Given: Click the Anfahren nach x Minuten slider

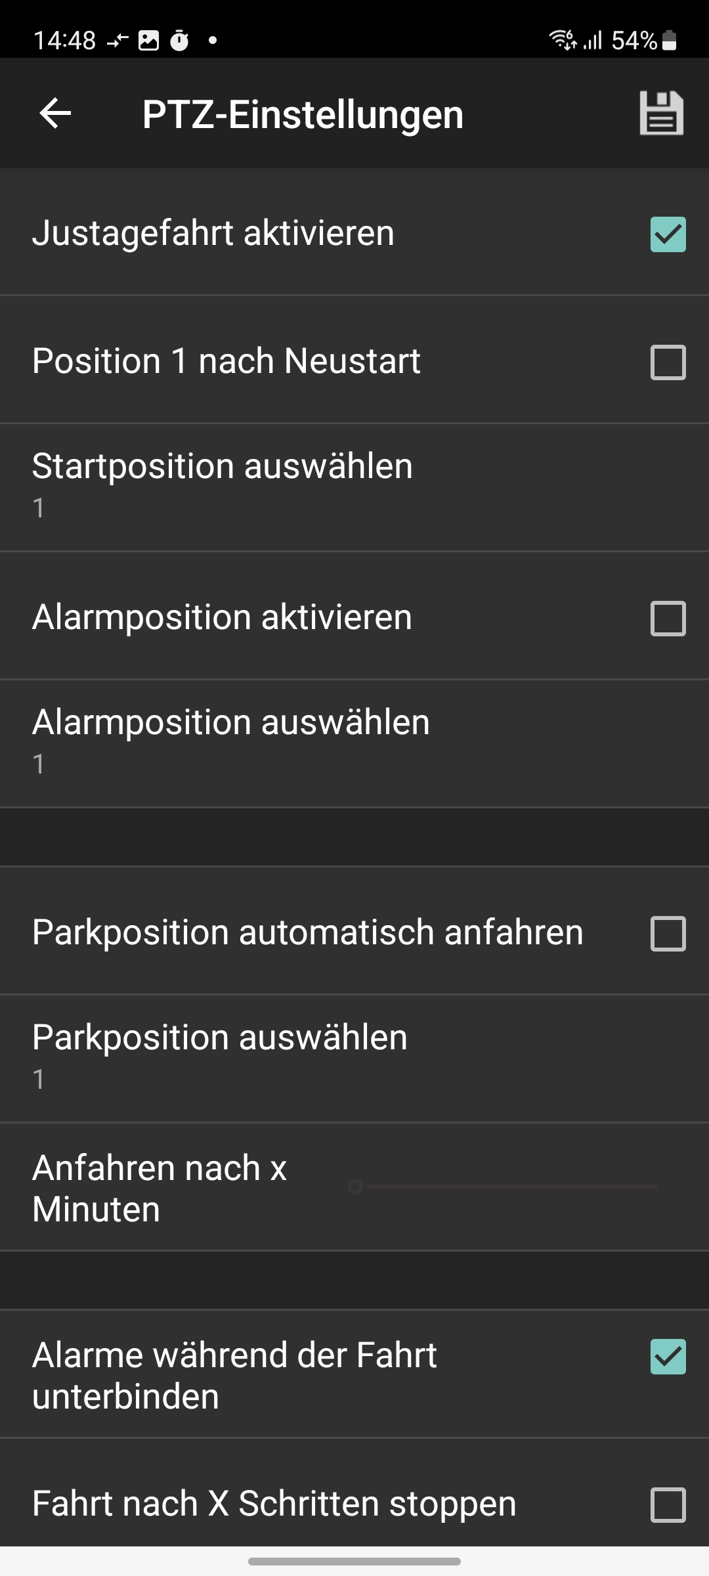Looking at the screenshot, I should point(505,1187).
